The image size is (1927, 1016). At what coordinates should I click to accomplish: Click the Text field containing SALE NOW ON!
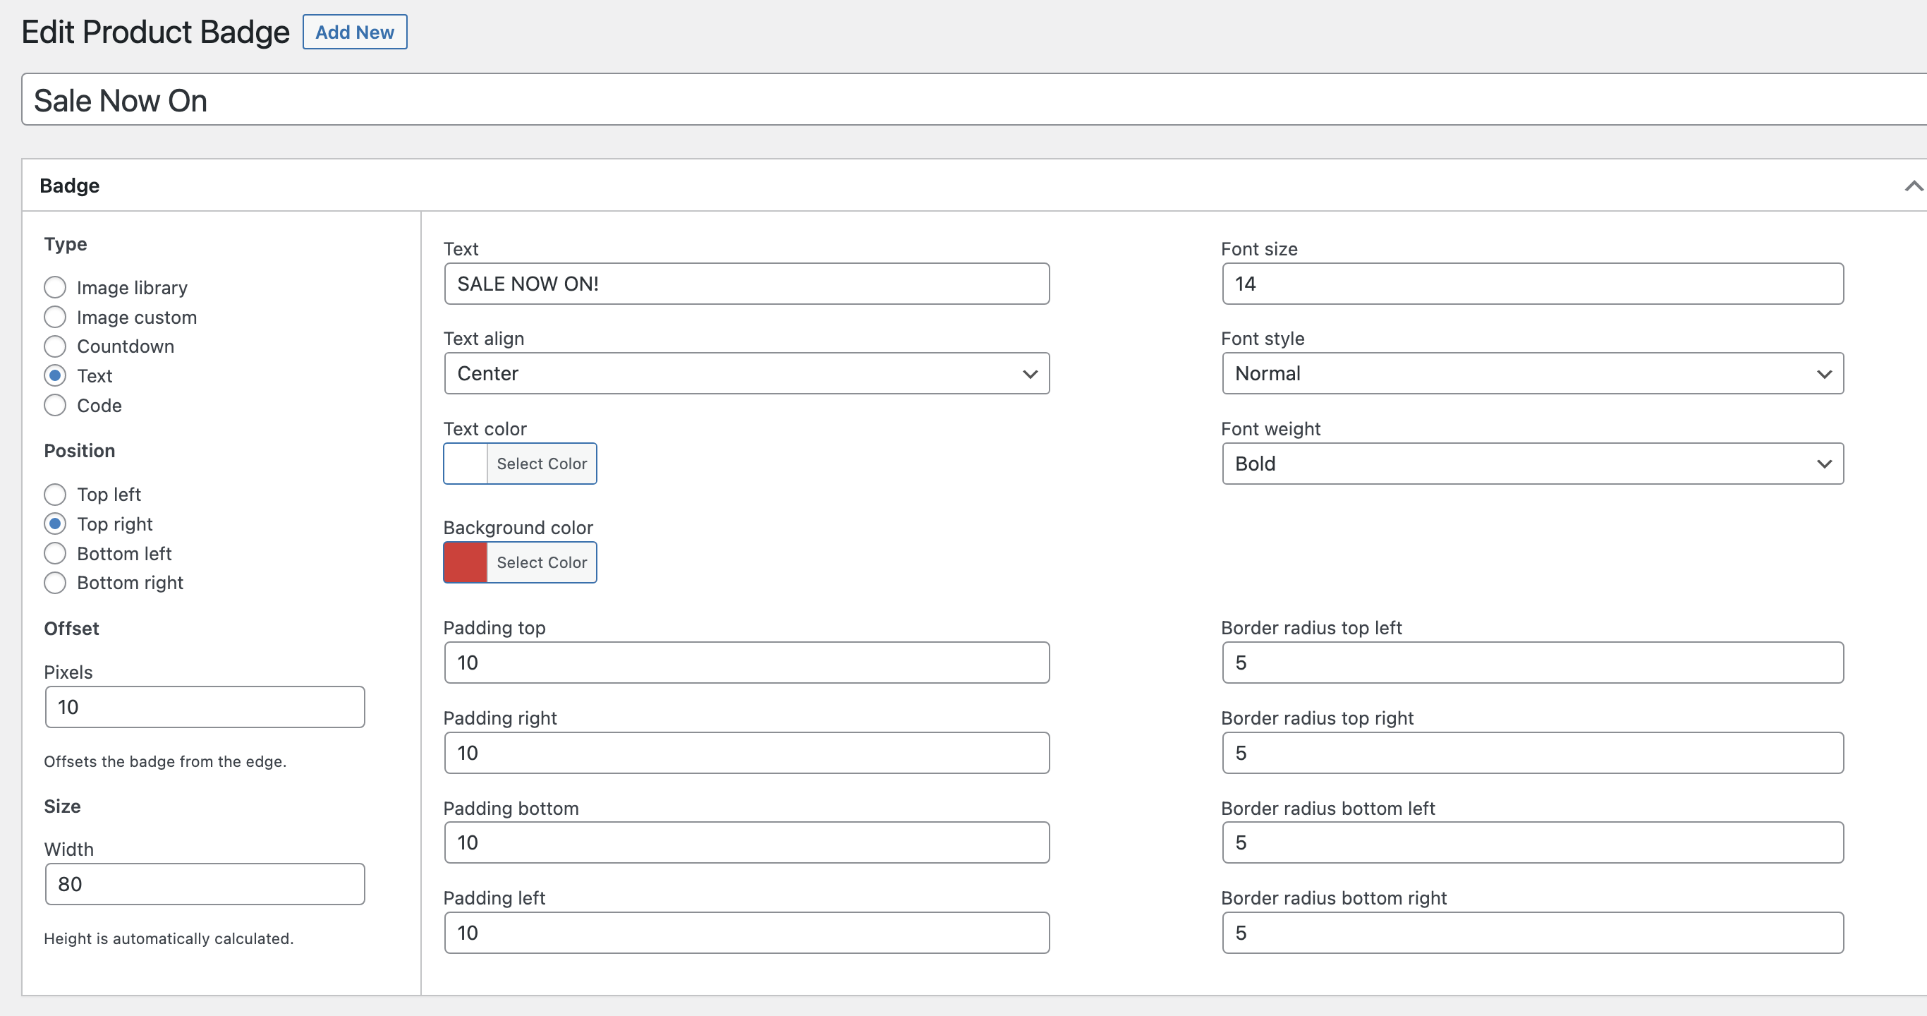pyautogui.click(x=746, y=284)
